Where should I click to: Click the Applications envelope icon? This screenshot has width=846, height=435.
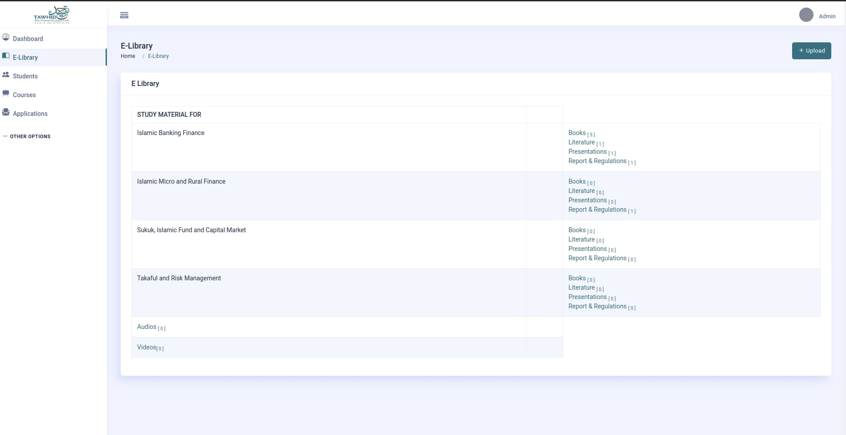coord(6,112)
